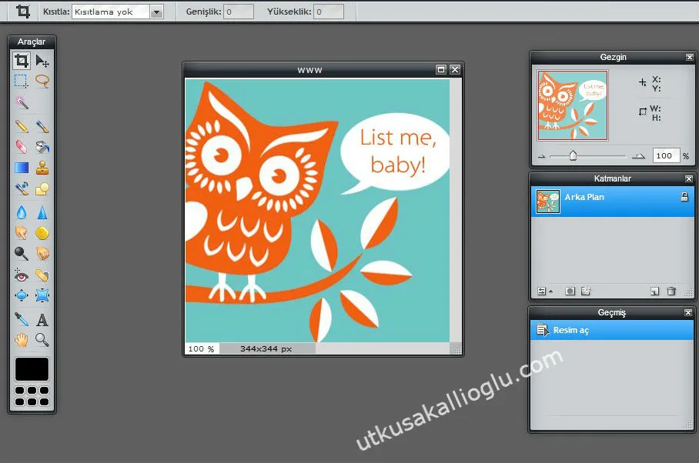This screenshot has height=463, width=699.
Task: Select the Color Replace tool
Action: click(x=22, y=188)
